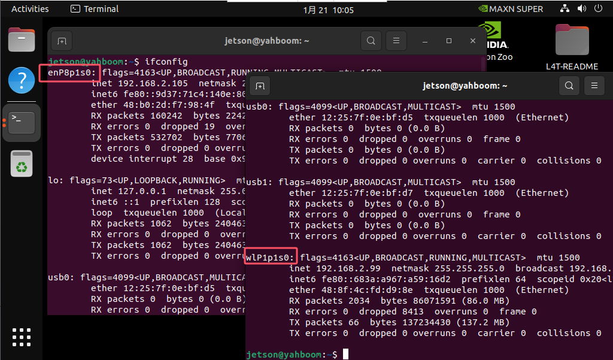
Task: Click the IP address '192.168.2.105'
Action: 153,83
